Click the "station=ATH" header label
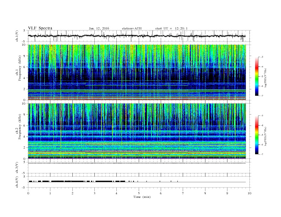Image resolution: width=281 pixels, height=217 pixels. [132, 28]
